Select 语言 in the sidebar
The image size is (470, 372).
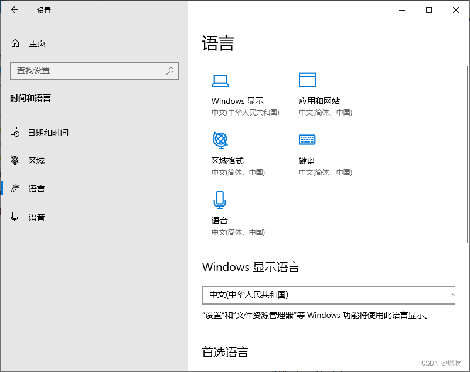[x=36, y=189]
